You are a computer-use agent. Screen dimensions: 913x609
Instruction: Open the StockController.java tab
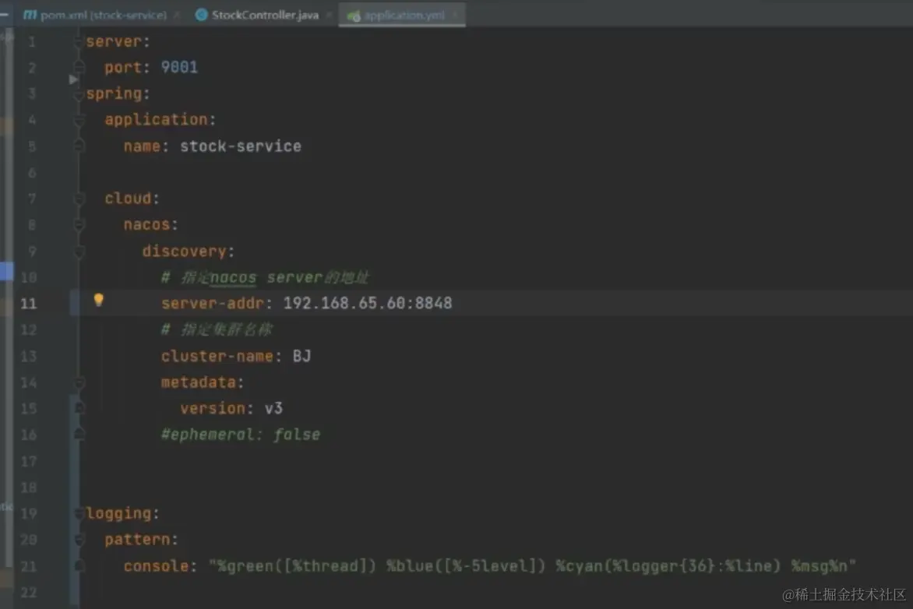[265, 15]
